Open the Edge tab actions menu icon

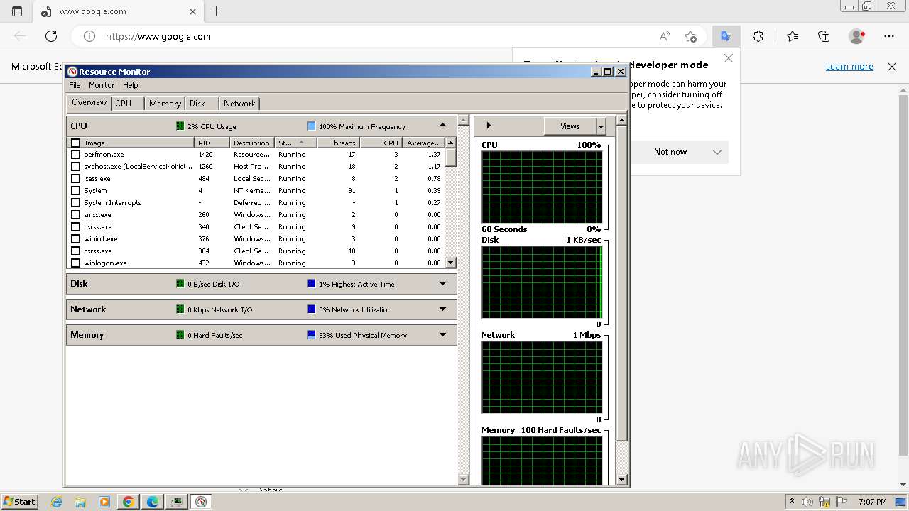coord(17,11)
